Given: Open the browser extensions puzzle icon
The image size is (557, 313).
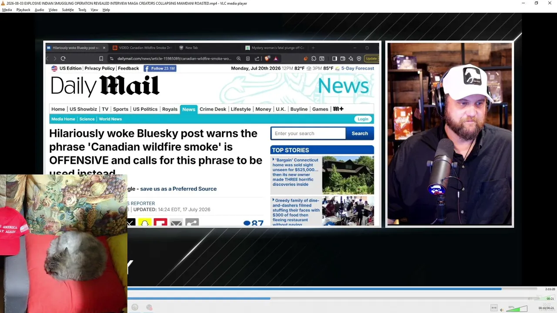Looking at the screenshot, I should (314, 59).
